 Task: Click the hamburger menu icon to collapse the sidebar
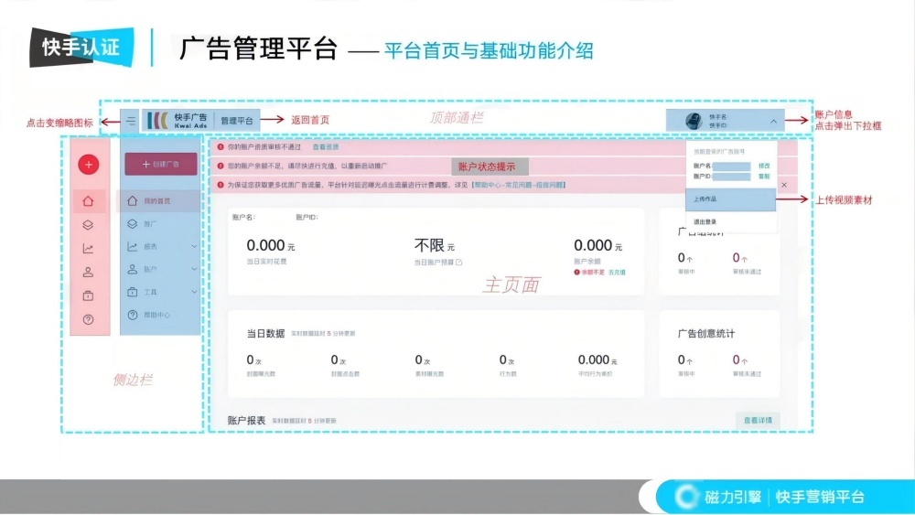coord(131,122)
